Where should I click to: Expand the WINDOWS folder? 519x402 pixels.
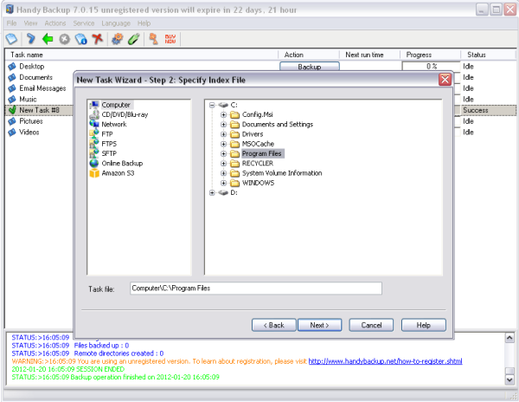pyautogui.click(x=223, y=183)
